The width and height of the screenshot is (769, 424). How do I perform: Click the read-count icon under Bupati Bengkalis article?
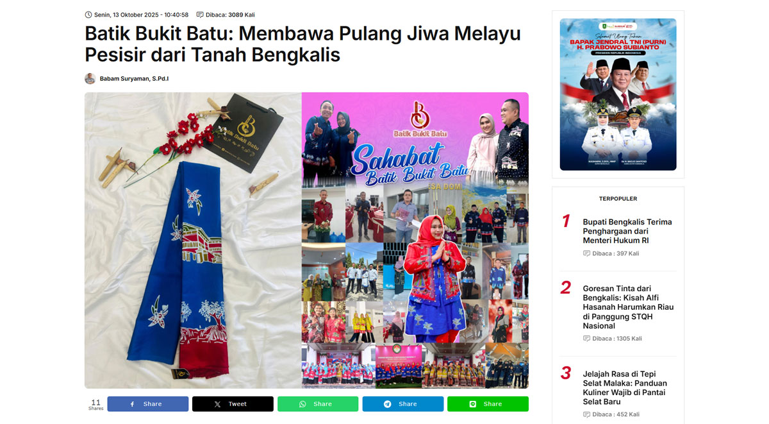click(586, 253)
